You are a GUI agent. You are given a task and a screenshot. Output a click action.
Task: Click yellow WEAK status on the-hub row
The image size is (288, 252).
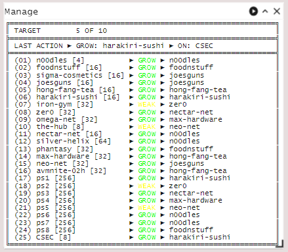(147, 127)
